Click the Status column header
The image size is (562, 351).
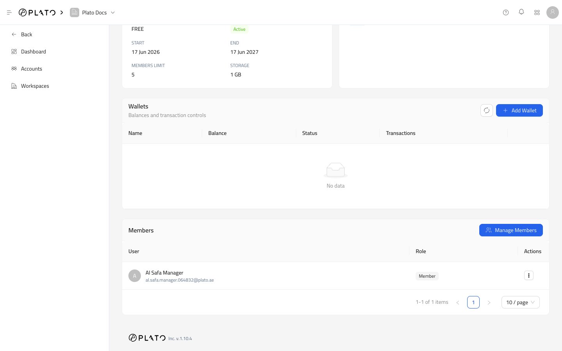click(x=309, y=133)
